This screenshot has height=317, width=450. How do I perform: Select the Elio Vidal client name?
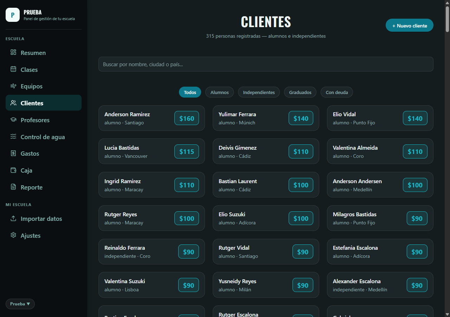(x=344, y=114)
